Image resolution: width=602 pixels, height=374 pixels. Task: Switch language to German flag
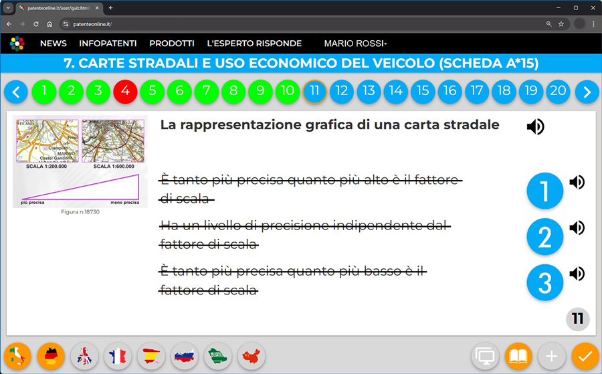point(51,356)
